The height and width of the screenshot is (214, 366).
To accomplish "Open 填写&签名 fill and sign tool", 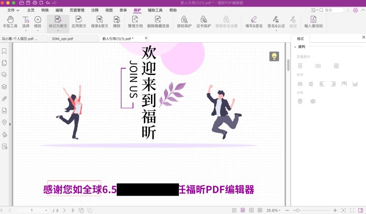I will (x=254, y=21).
